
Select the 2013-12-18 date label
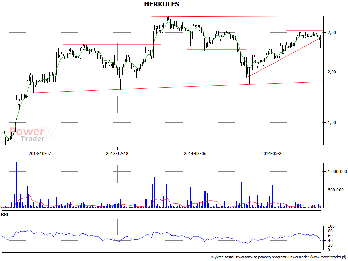117,153
